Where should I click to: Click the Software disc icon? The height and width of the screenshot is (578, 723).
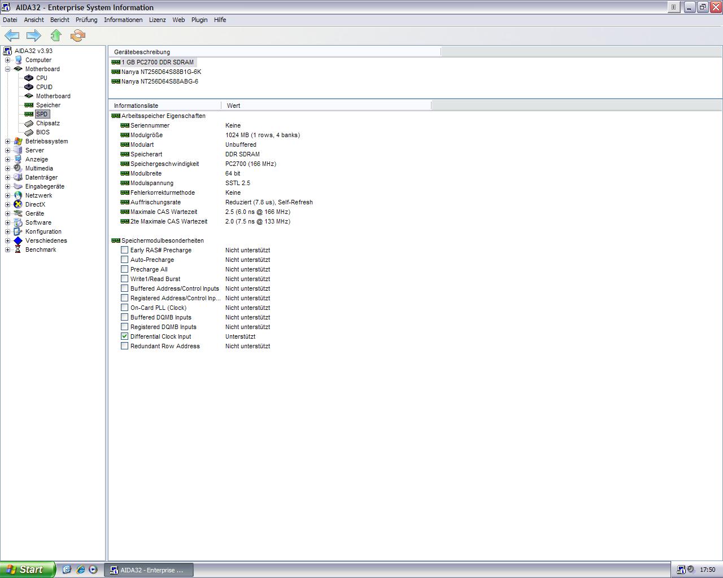click(x=18, y=222)
